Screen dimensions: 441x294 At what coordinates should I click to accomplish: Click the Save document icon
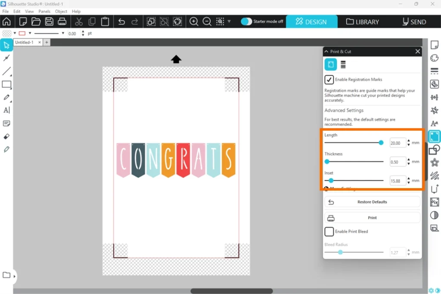coord(49,22)
